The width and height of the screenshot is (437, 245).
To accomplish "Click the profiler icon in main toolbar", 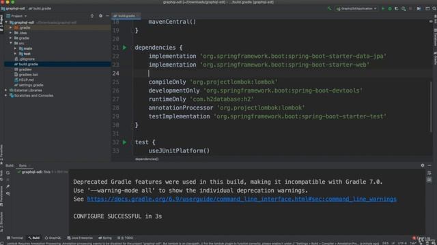I will 404,9.
